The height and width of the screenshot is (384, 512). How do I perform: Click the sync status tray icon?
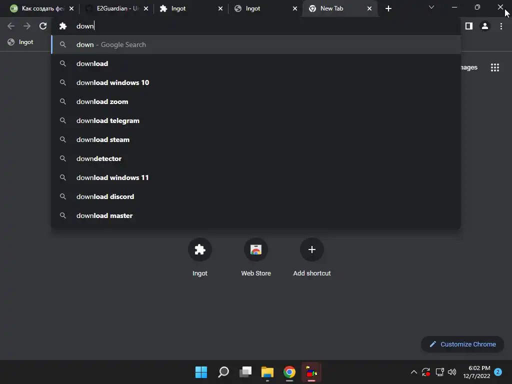click(x=426, y=372)
